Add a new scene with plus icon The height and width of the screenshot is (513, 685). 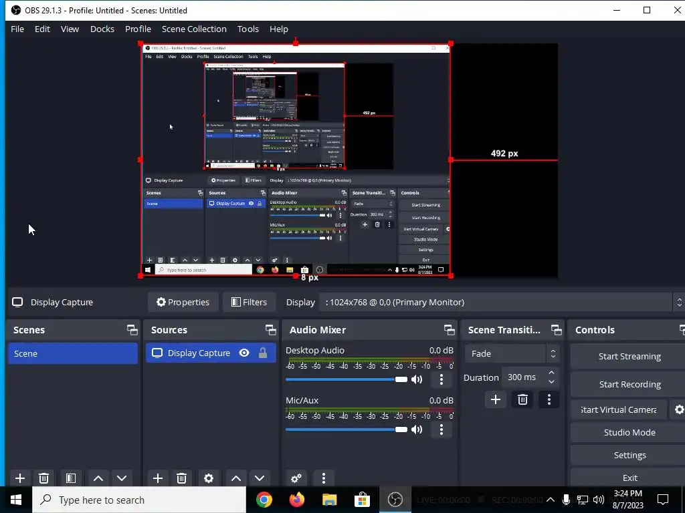(x=19, y=478)
